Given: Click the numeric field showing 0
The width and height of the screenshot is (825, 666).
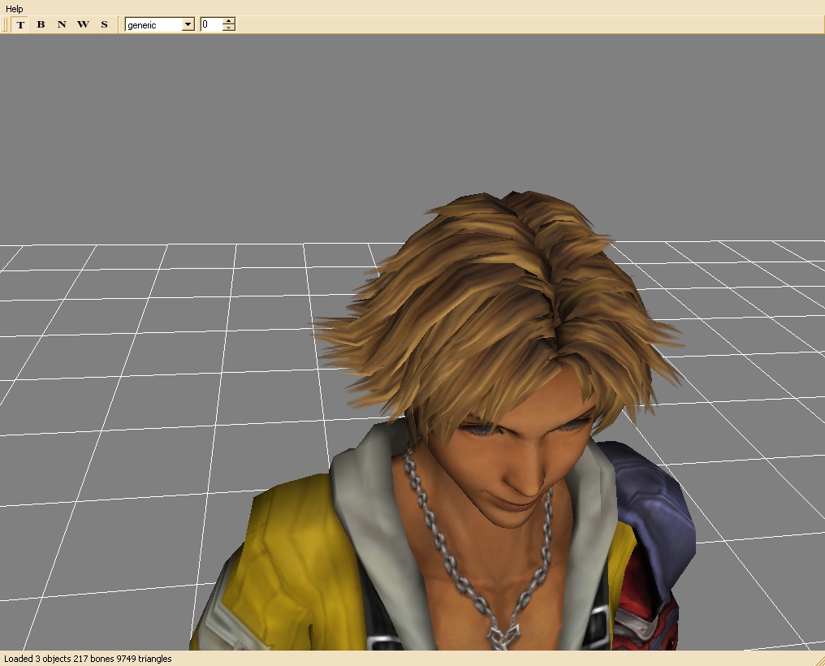Looking at the screenshot, I should click(x=211, y=24).
